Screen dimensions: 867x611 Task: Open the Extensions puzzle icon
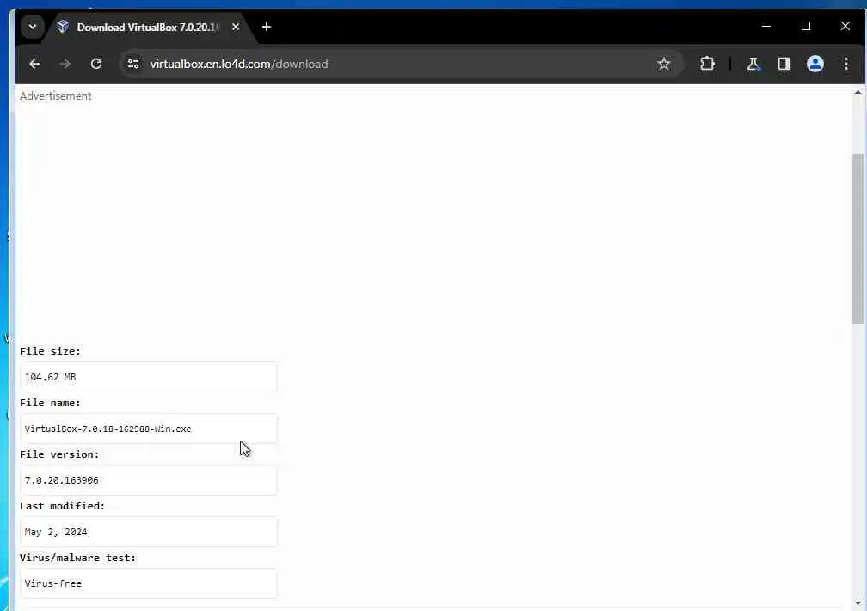coord(707,65)
